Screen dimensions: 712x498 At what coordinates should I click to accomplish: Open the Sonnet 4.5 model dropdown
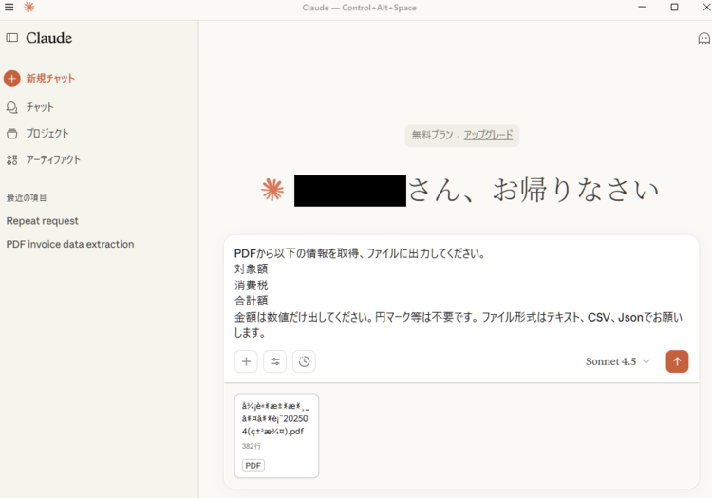click(617, 361)
